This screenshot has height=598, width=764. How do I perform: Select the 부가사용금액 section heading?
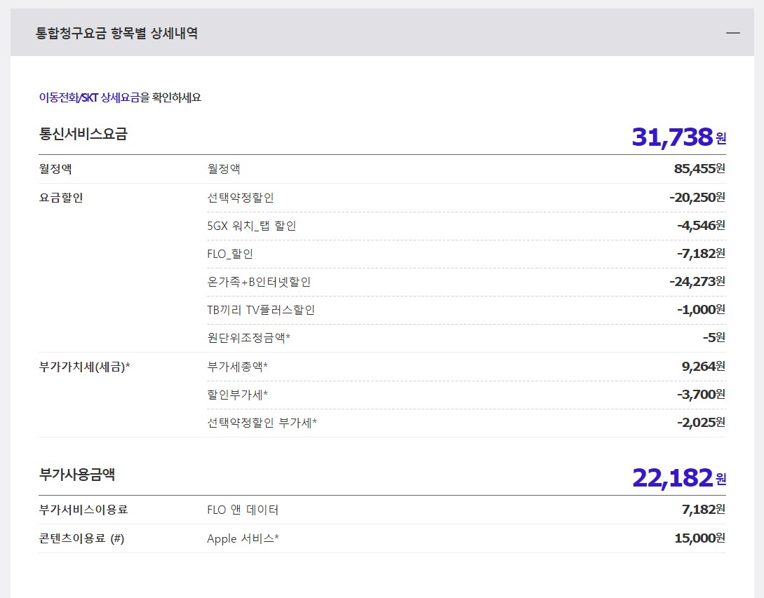(x=77, y=475)
